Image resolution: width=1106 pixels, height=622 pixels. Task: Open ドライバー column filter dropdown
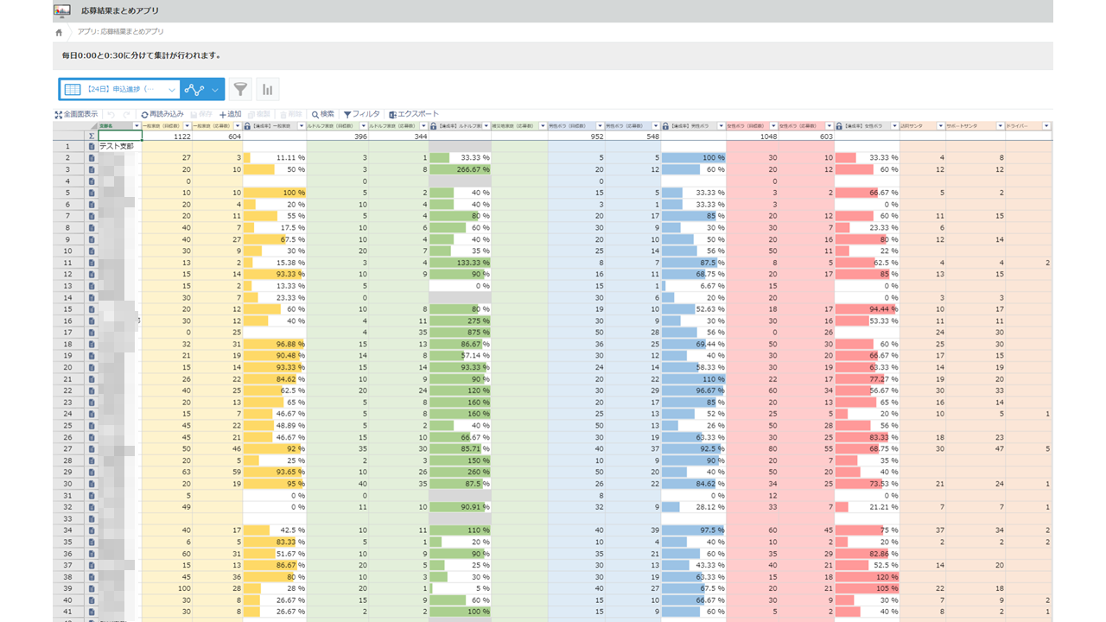tap(1046, 126)
